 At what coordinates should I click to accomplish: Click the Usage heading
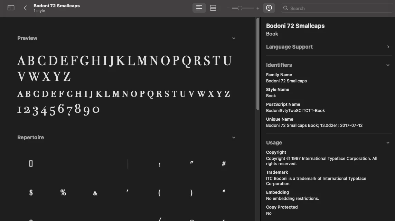[x=274, y=143]
